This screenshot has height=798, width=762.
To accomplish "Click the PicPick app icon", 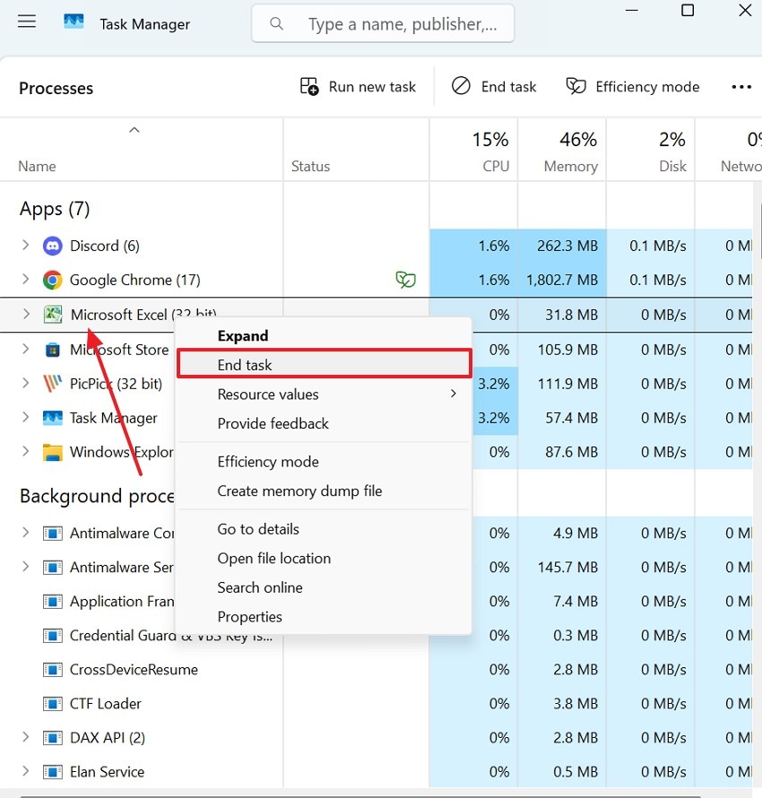I will [x=53, y=383].
